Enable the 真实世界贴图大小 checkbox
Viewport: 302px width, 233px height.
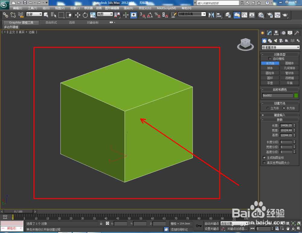pos(265,163)
